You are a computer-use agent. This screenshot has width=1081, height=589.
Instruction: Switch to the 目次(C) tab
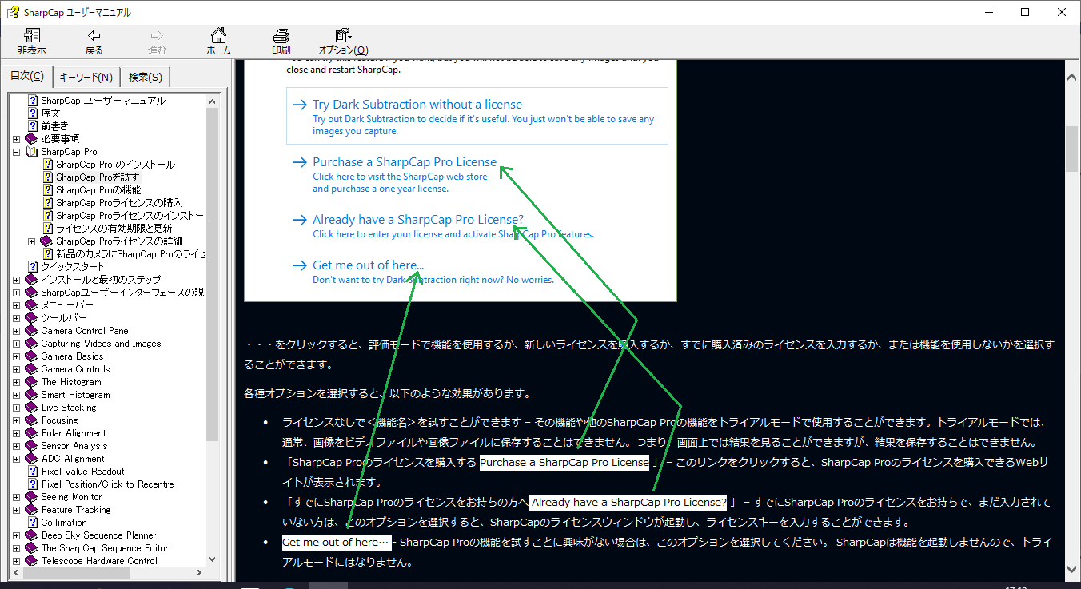(27, 77)
